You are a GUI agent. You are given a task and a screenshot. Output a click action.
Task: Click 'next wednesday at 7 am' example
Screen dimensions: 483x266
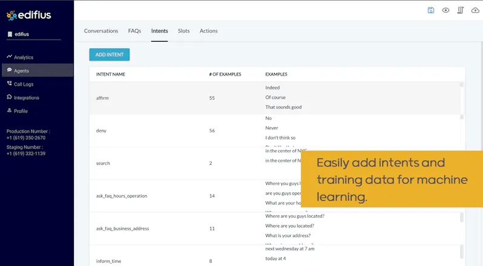(x=290, y=249)
